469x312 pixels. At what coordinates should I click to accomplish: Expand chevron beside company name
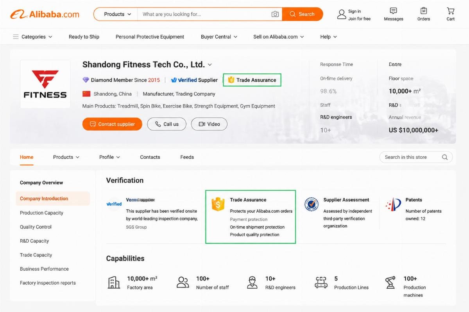210,65
